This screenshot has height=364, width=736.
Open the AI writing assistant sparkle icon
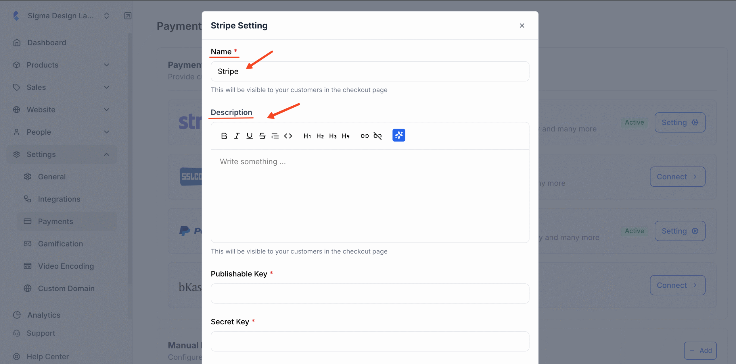[x=399, y=135]
